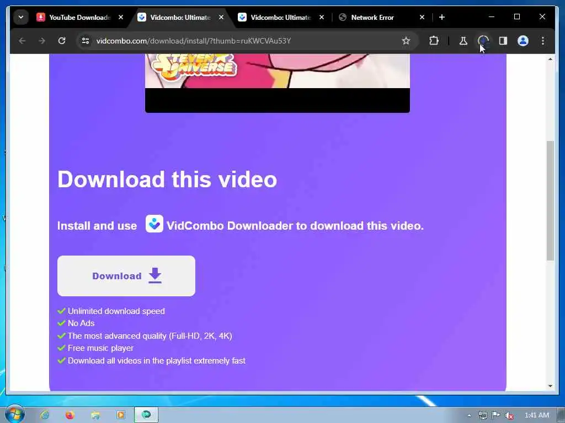Close the active Vidcombo tab

tap(221, 17)
